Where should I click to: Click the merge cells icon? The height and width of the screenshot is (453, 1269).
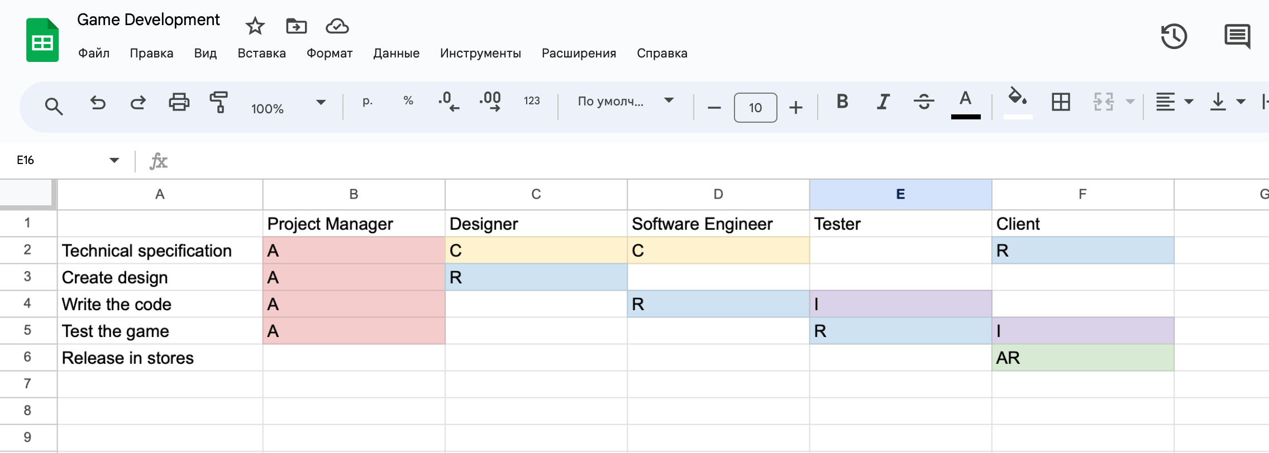[x=1103, y=102]
